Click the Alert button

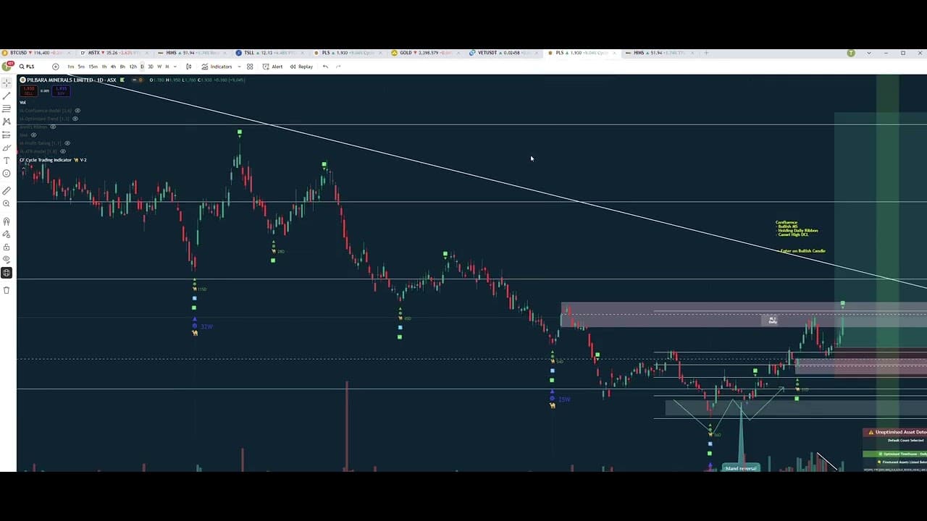(273, 67)
